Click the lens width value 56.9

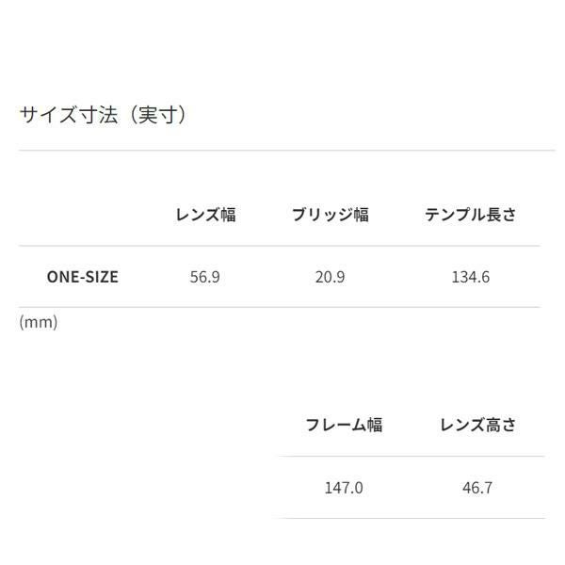pyautogui.click(x=204, y=277)
